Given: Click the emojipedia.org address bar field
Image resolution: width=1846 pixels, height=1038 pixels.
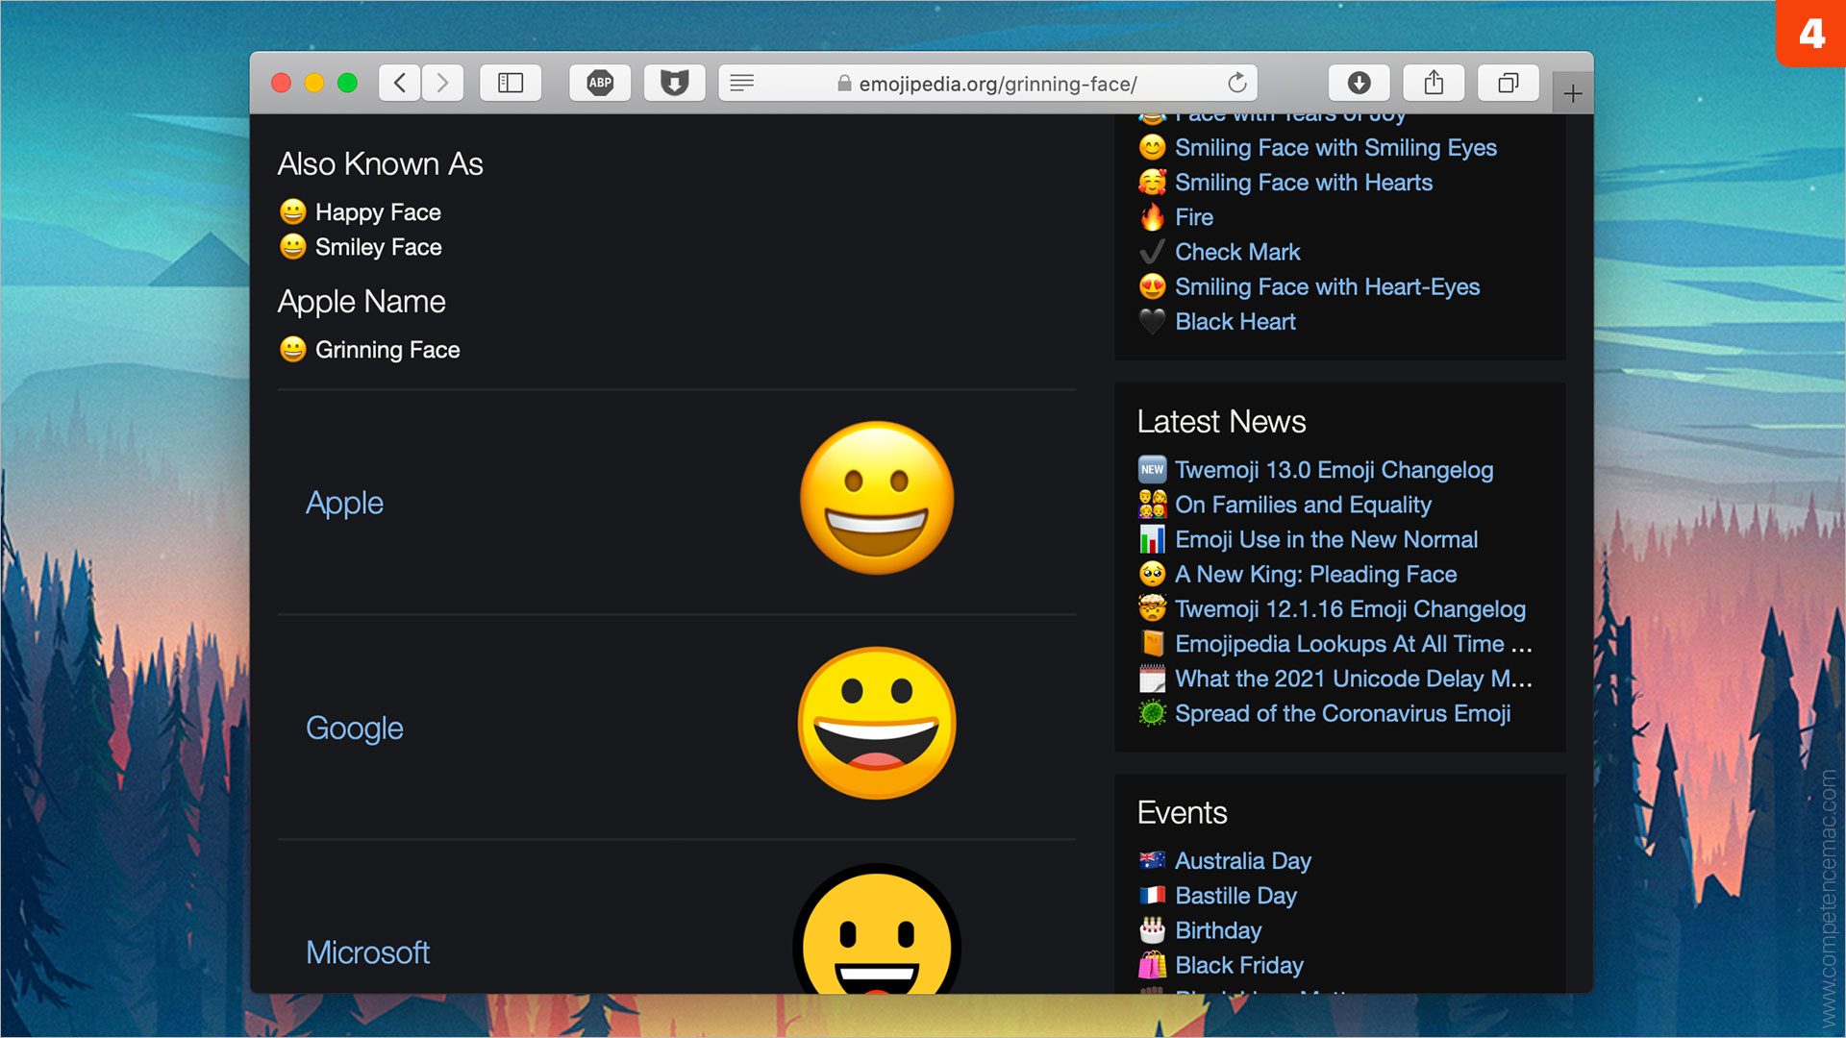Looking at the screenshot, I should point(997,84).
